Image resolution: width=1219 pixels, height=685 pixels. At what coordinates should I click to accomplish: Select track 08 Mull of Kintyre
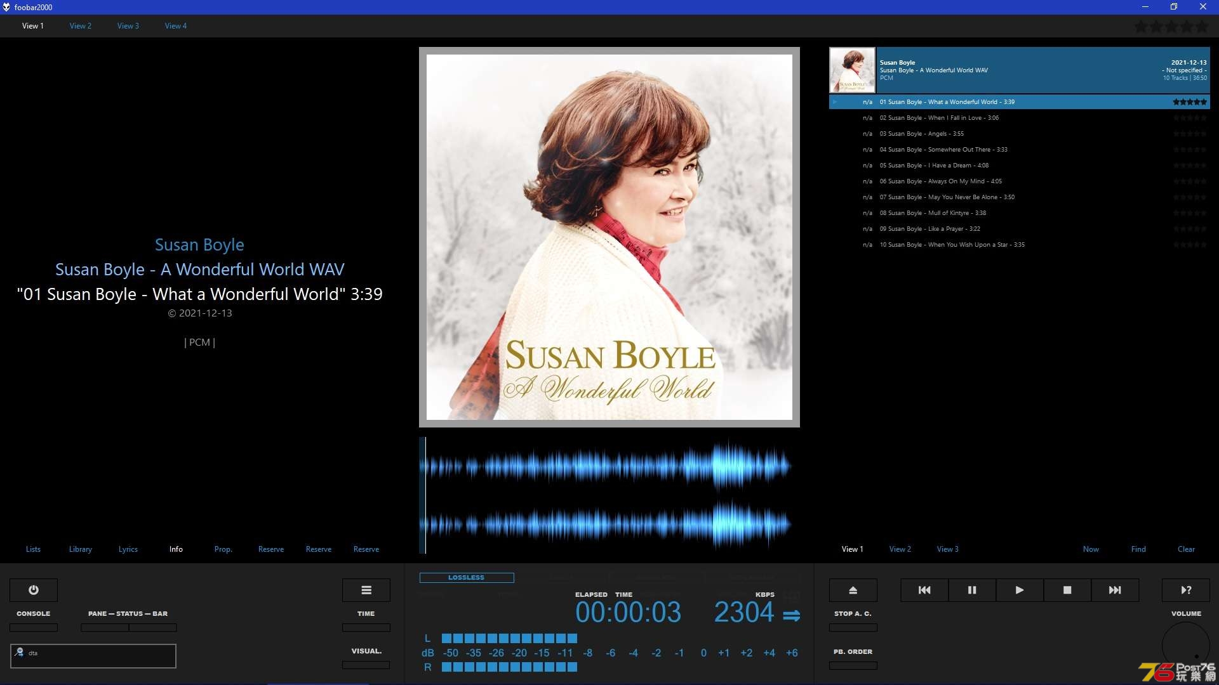click(x=1020, y=213)
